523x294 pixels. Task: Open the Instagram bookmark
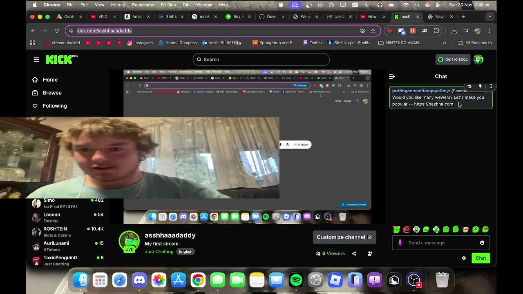[140, 42]
